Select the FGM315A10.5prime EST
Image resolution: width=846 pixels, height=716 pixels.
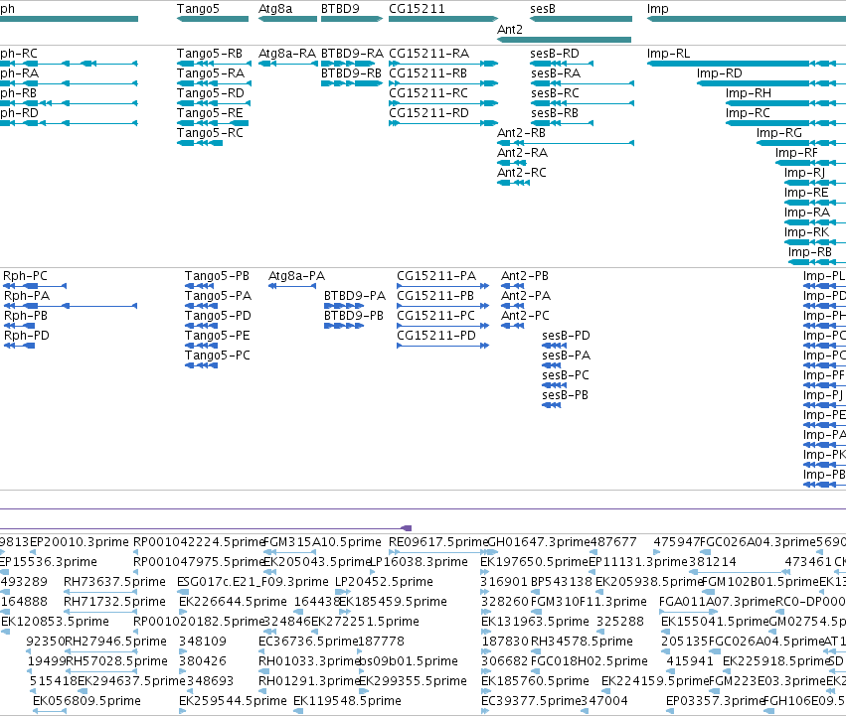tap(289, 552)
